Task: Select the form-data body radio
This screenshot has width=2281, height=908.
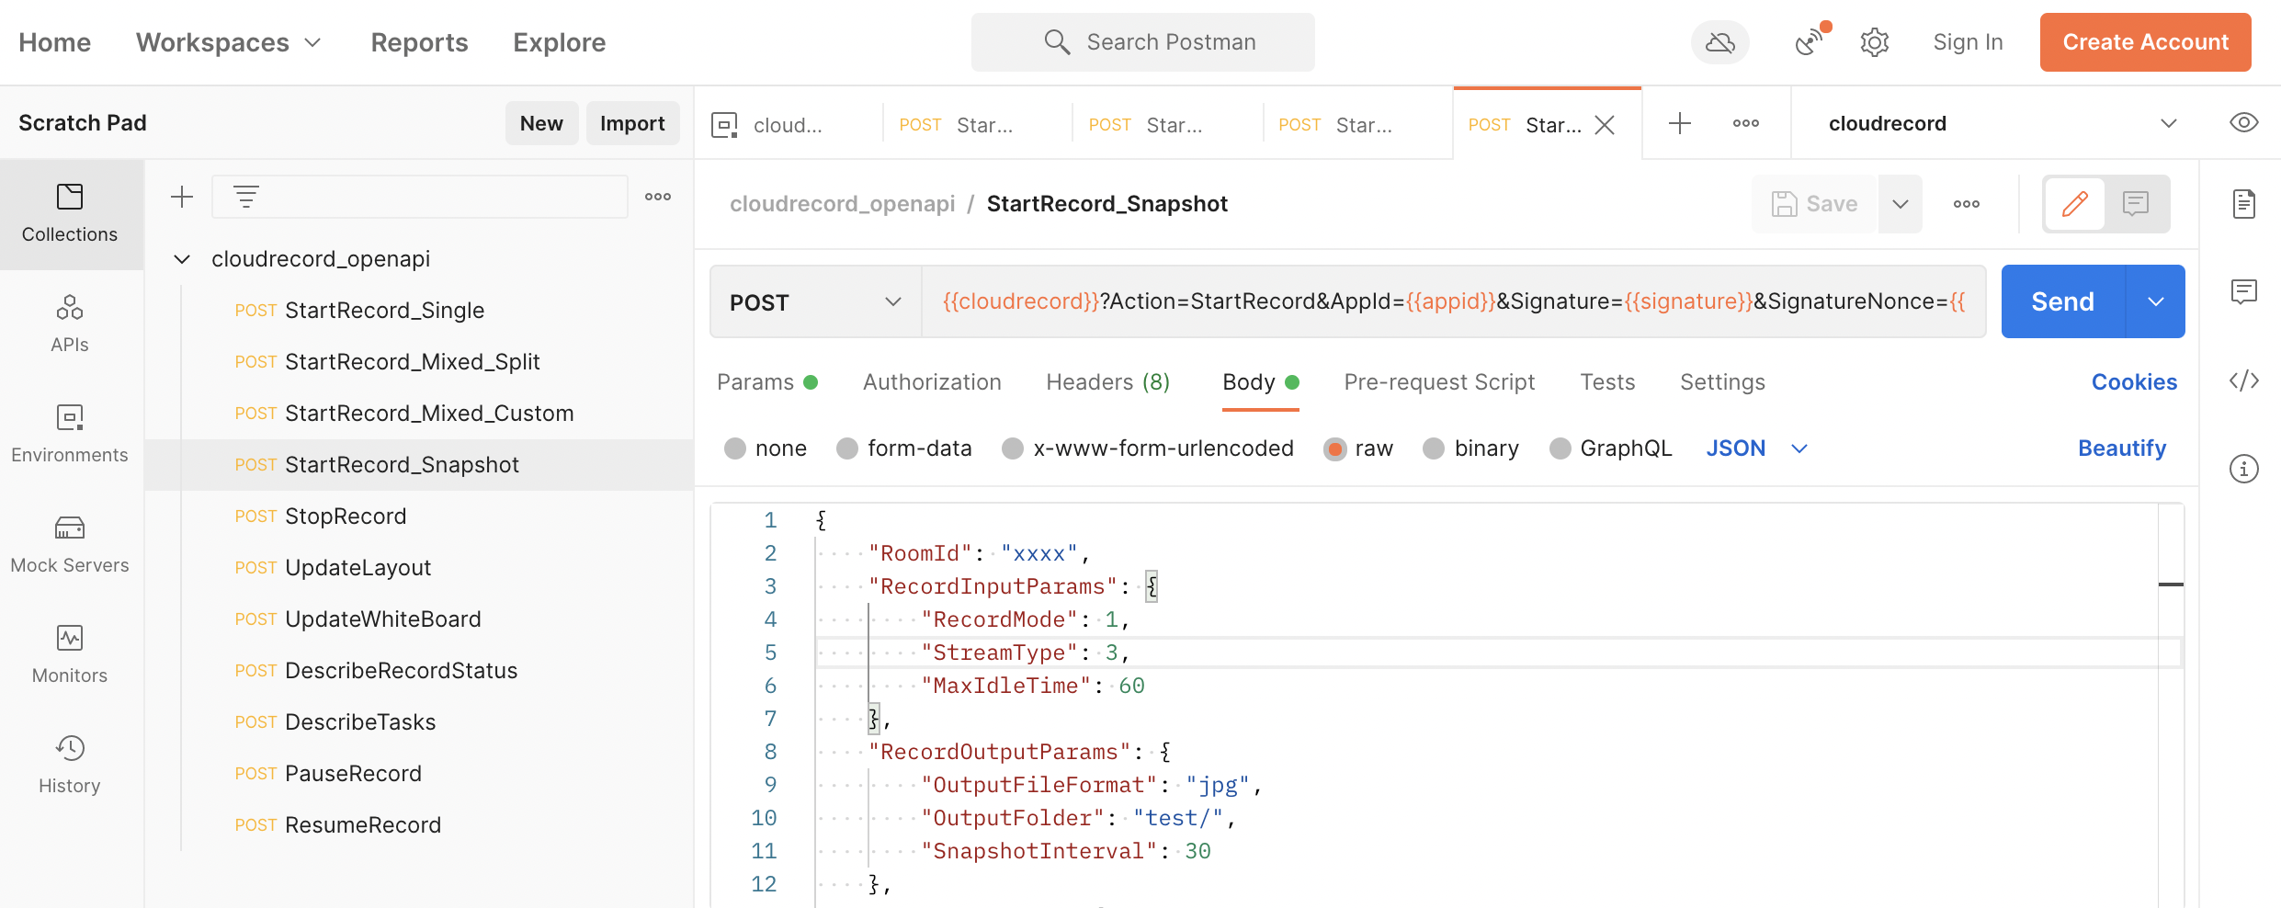Action: coord(846,448)
